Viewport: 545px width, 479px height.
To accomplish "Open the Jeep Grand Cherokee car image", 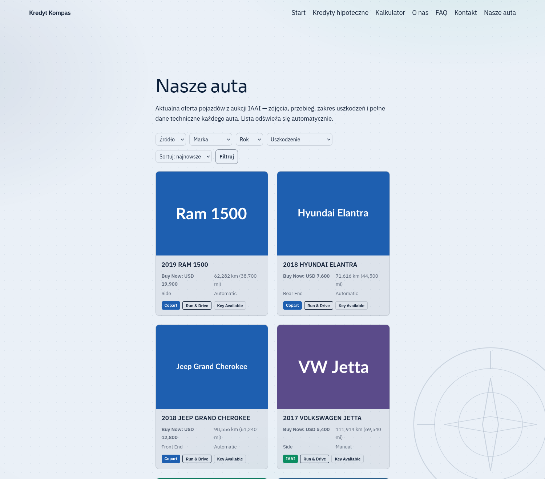I will pos(212,367).
